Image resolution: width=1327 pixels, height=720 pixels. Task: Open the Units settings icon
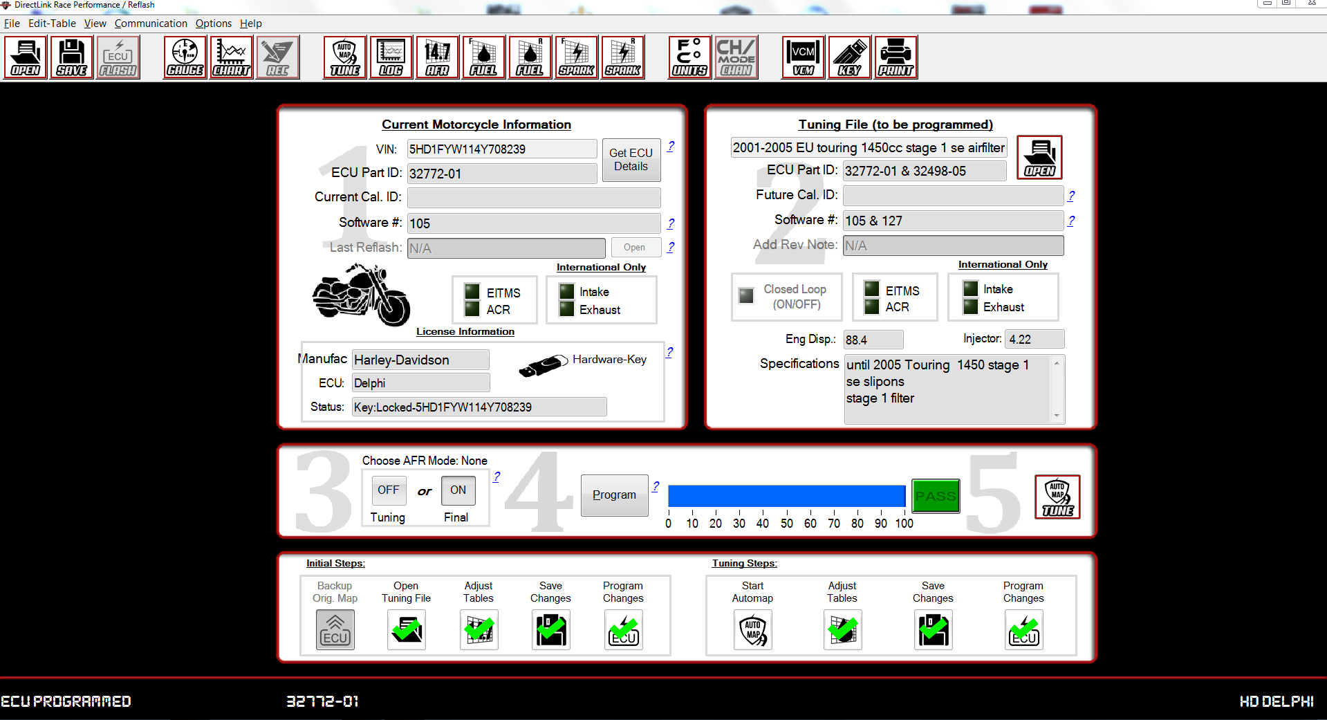coord(689,57)
